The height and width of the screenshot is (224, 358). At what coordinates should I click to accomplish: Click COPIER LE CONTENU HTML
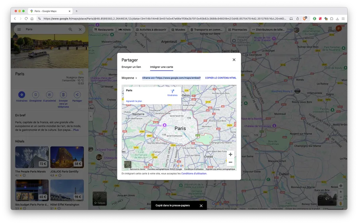(220, 78)
